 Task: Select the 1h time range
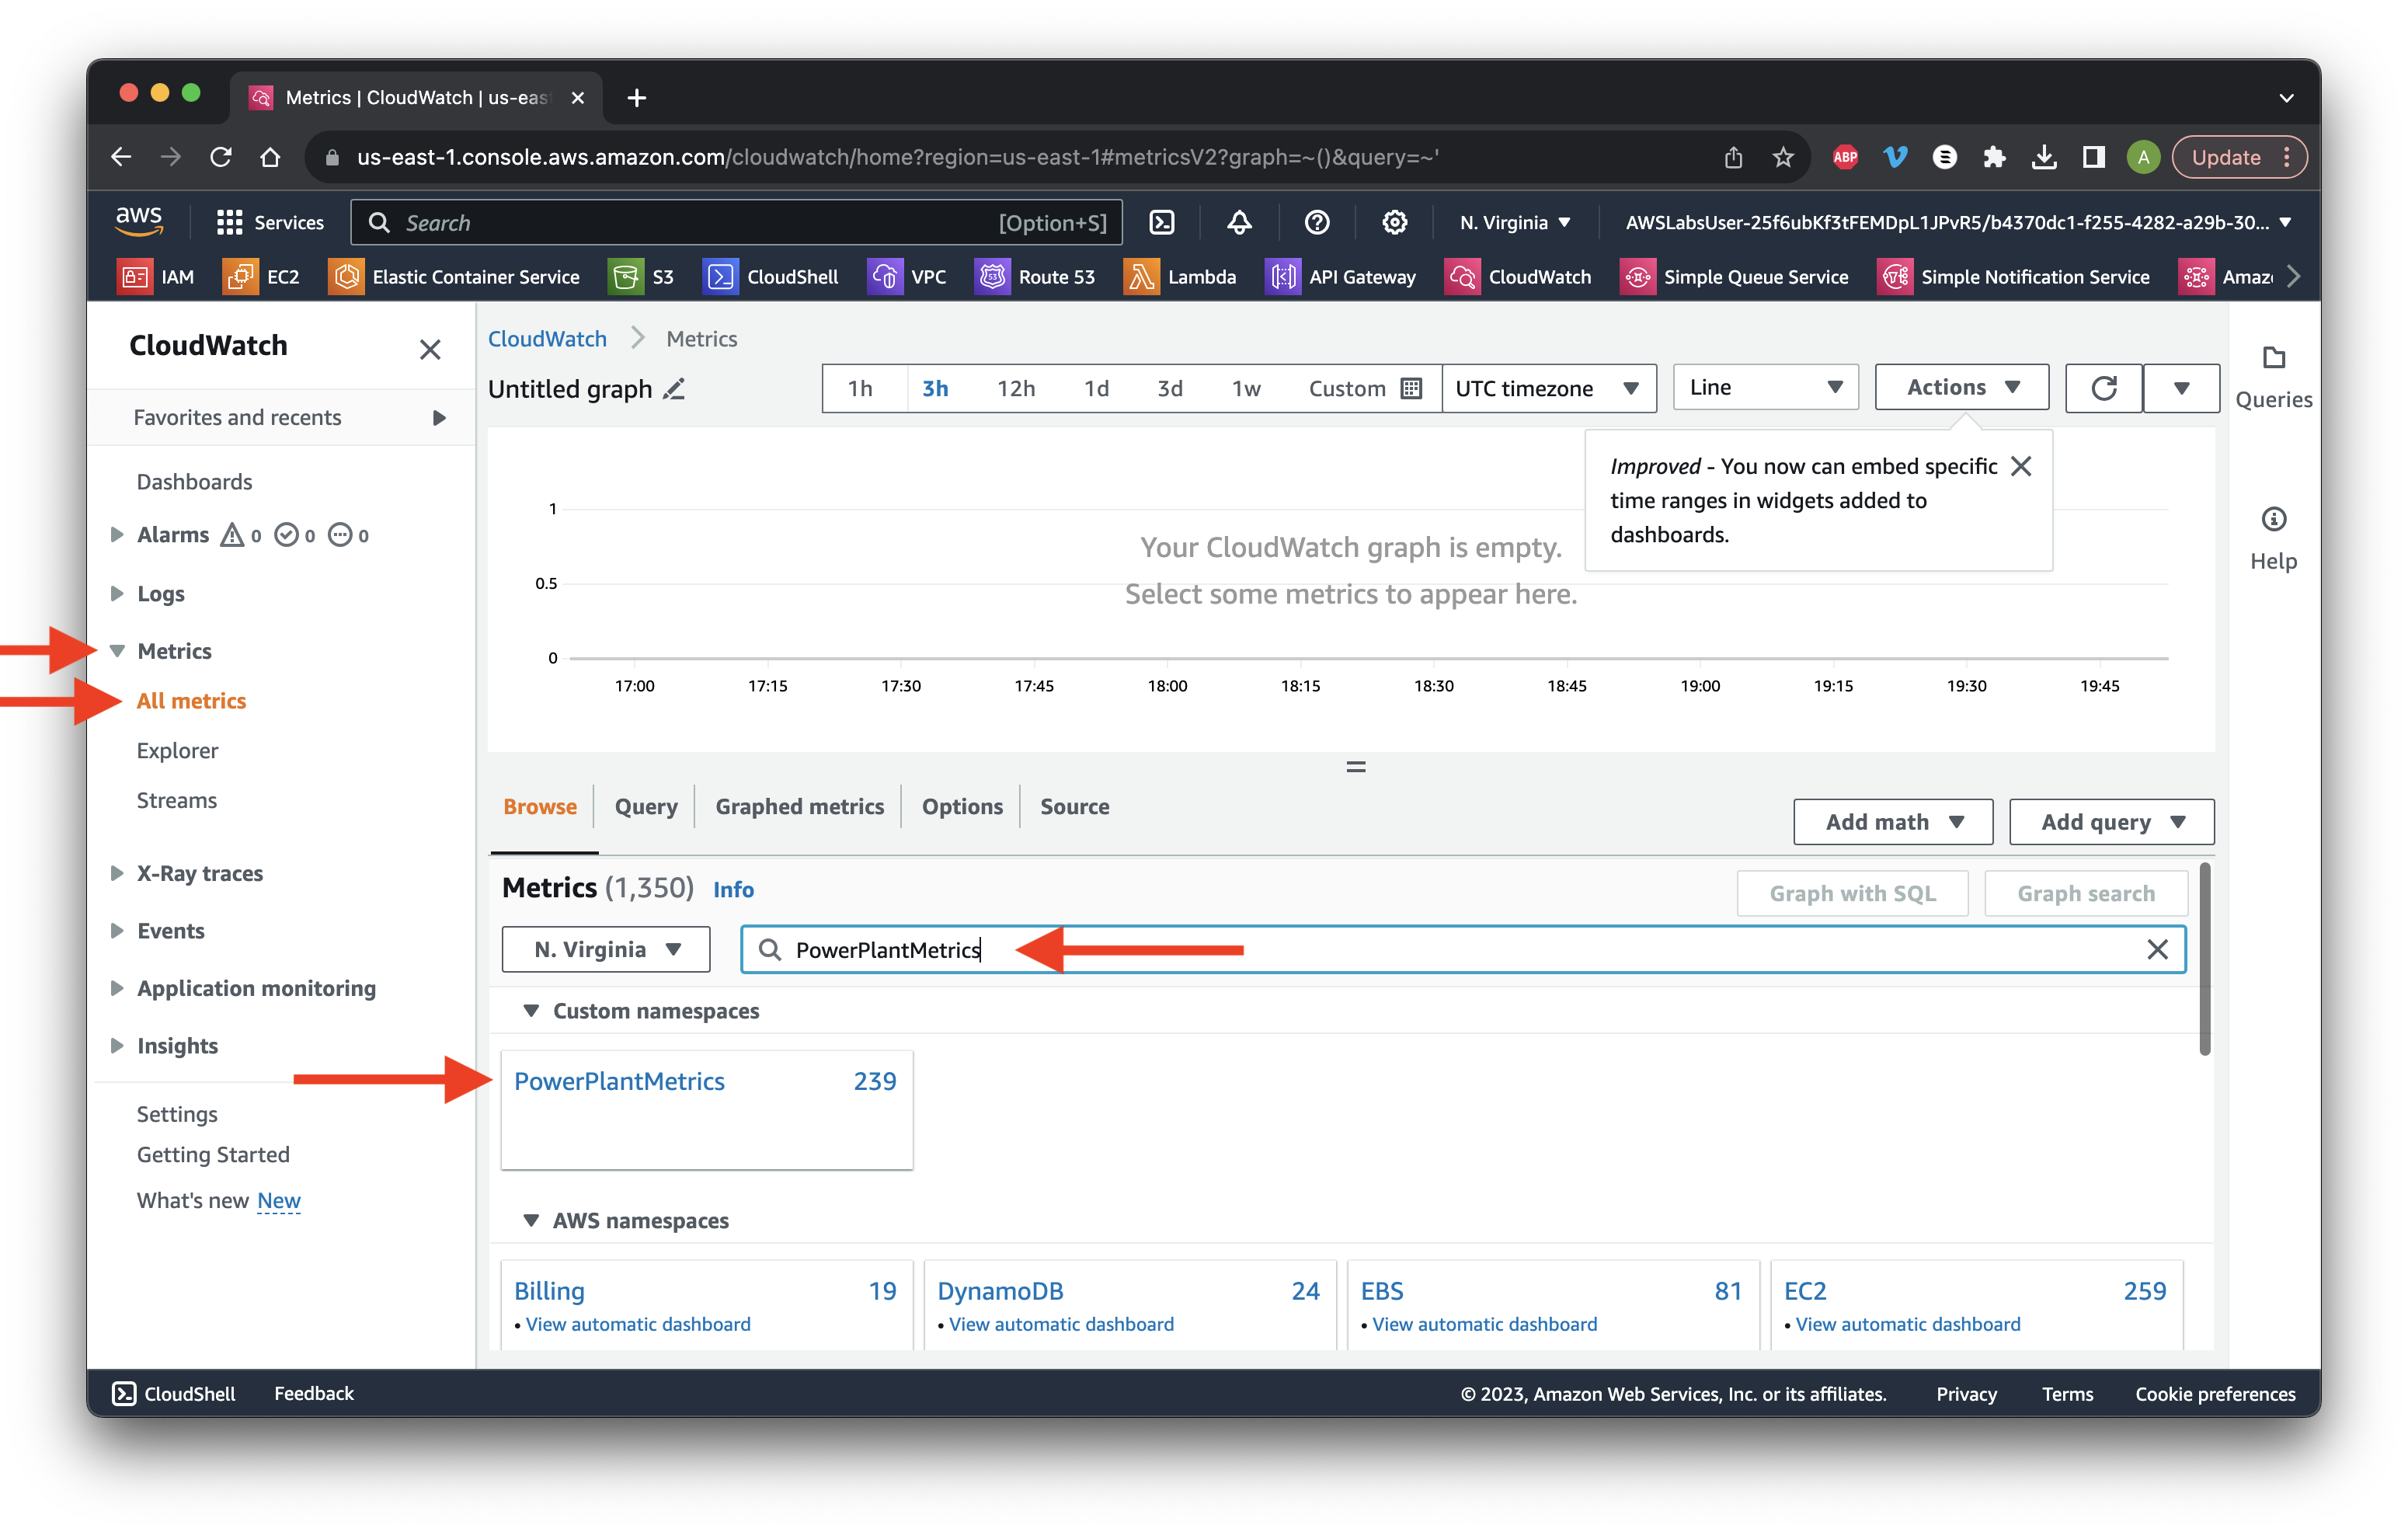860,388
